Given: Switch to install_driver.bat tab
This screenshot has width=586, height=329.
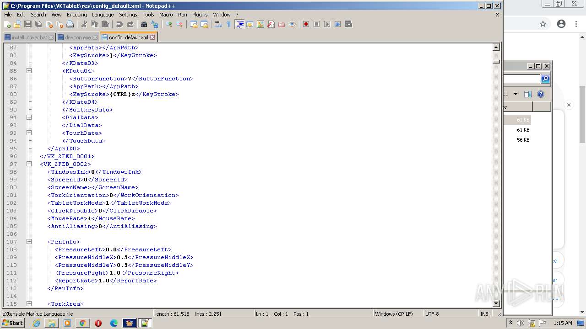Looking at the screenshot, I should pyautogui.click(x=29, y=37).
